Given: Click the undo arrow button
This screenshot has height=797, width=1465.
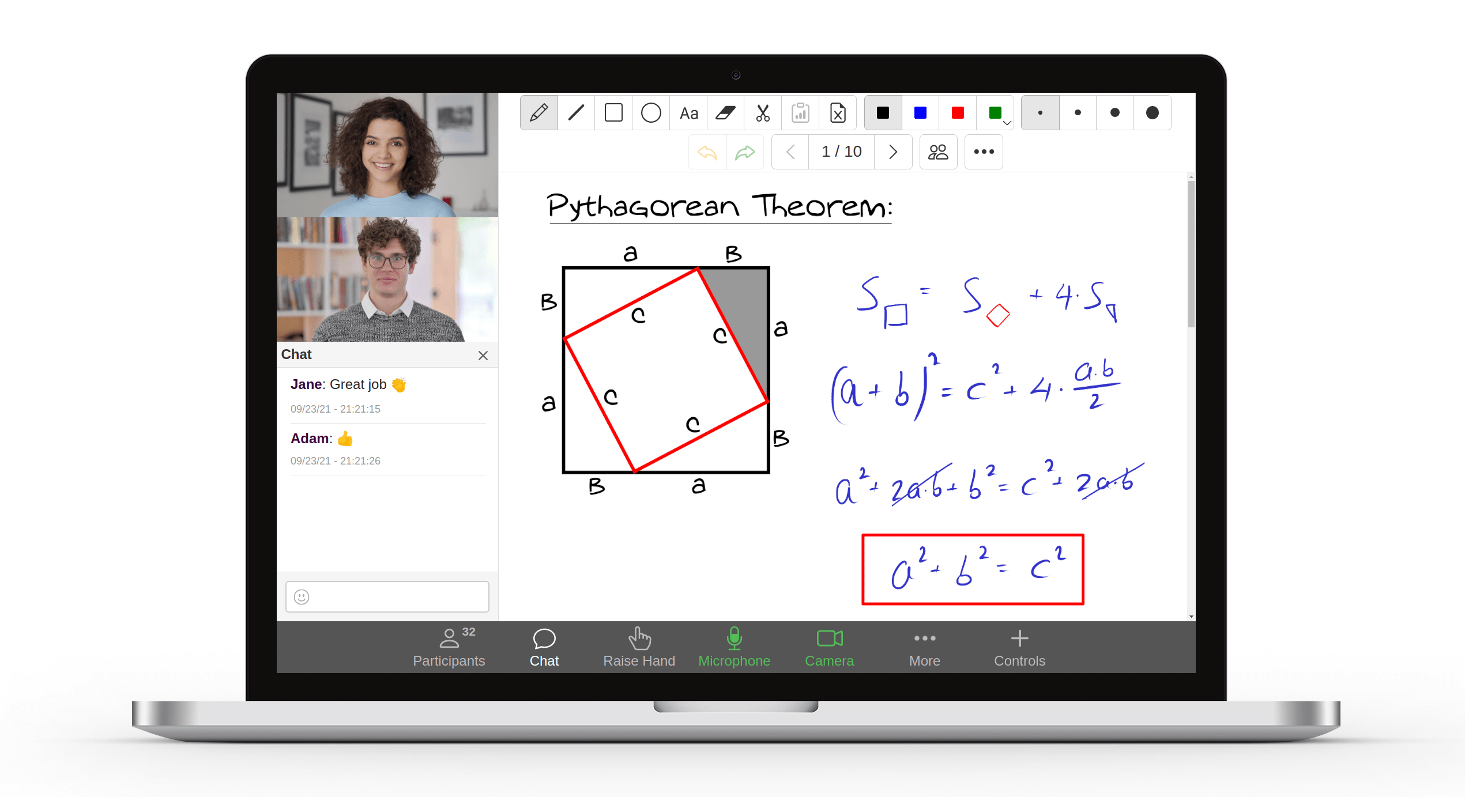Looking at the screenshot, I should [x=707, y=153].
